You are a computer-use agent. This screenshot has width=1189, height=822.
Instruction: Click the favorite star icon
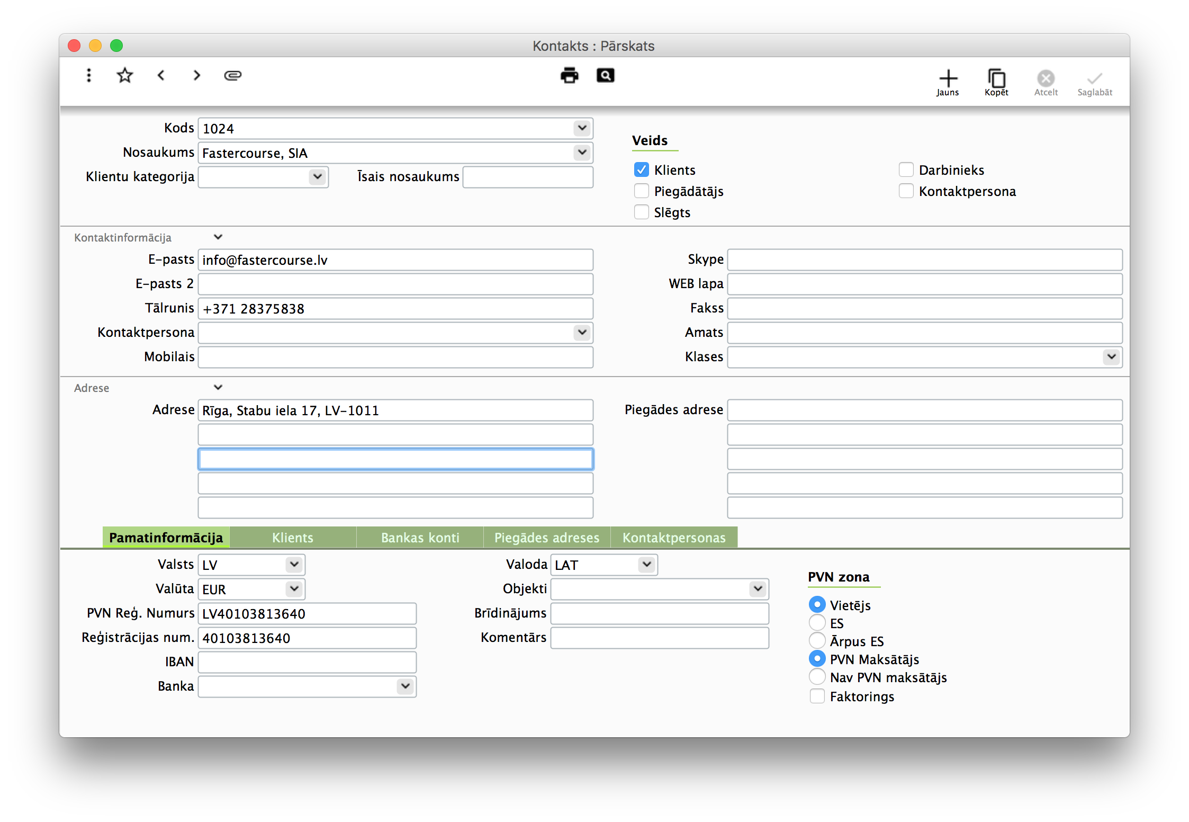coord(124,75)
